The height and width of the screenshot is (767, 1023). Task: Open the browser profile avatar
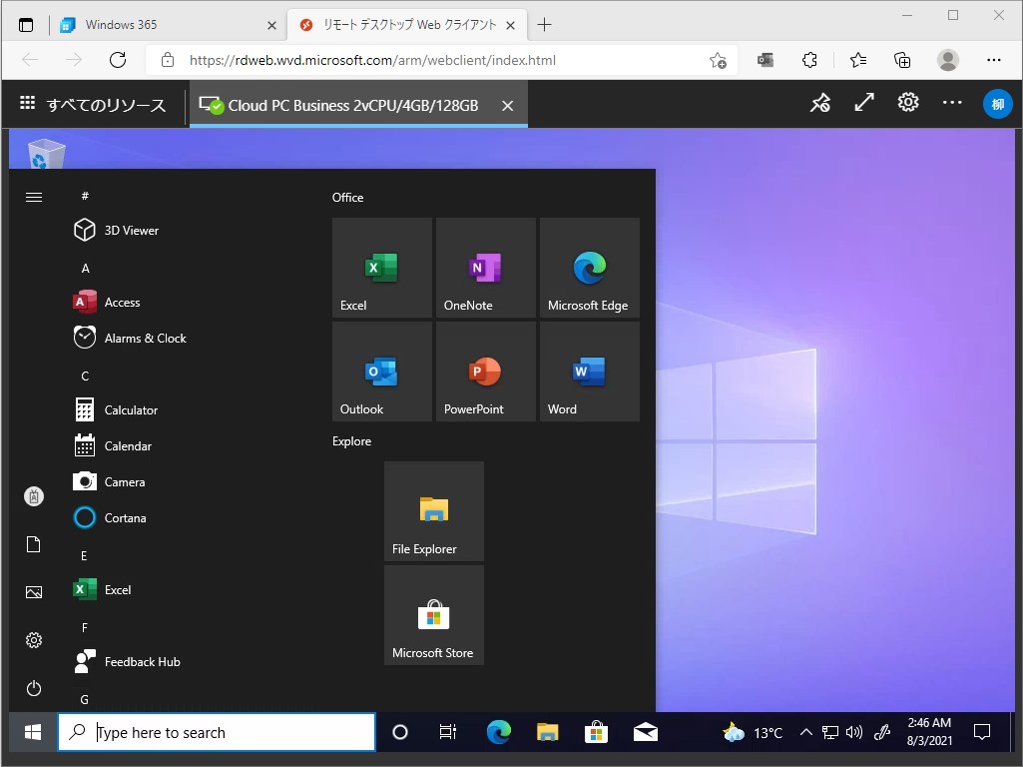click(x=947, y=60)
